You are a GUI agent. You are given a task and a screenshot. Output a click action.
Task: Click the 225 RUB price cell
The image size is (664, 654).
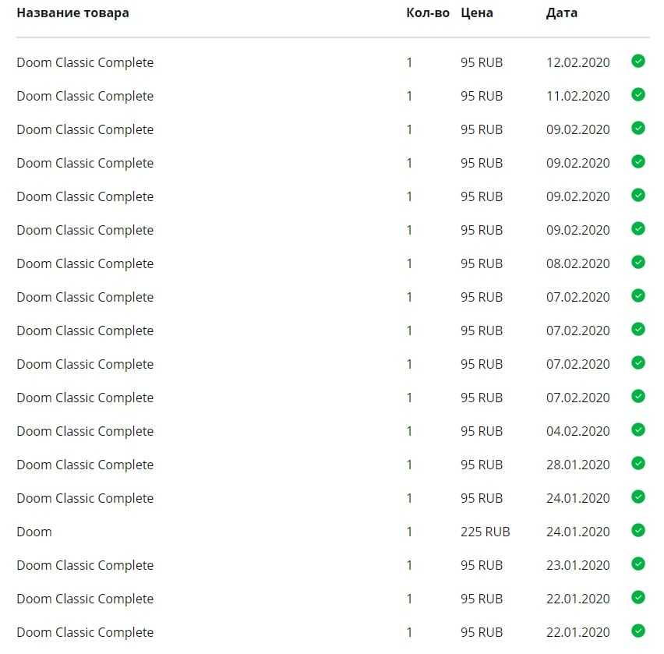pyautogui.click(x=485, y=532)
